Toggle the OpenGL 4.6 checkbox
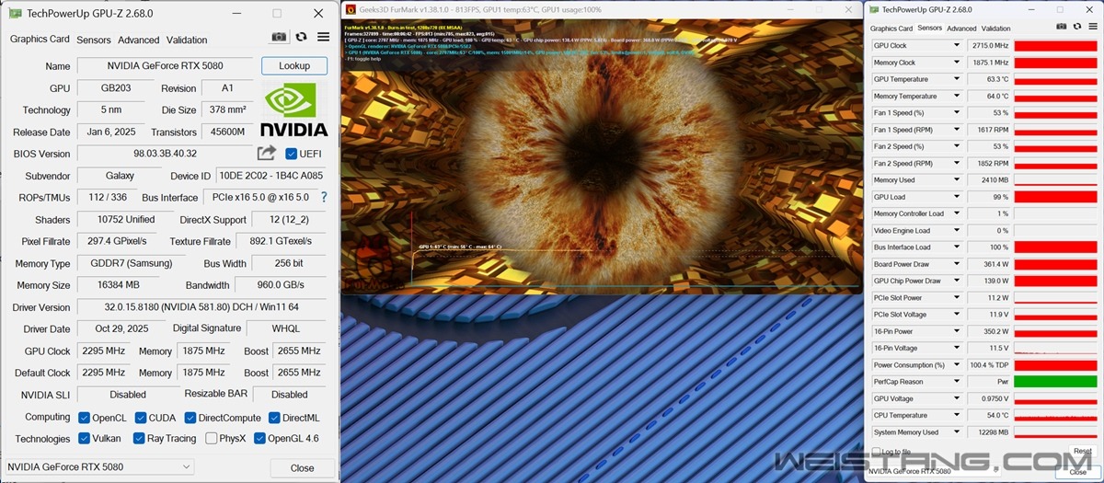 coord(259,439)
